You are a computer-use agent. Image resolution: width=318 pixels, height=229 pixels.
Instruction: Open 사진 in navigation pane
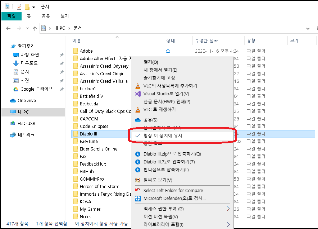[25, 80]
